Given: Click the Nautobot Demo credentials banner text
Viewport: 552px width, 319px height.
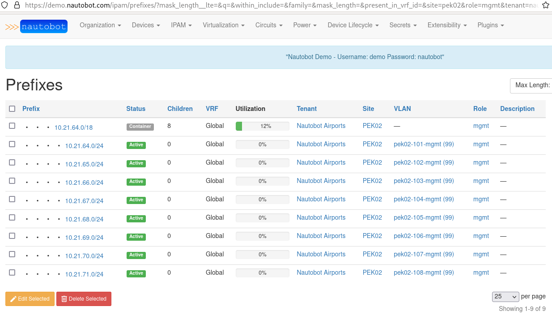Looking at the screenshot, I should point(365,57).
